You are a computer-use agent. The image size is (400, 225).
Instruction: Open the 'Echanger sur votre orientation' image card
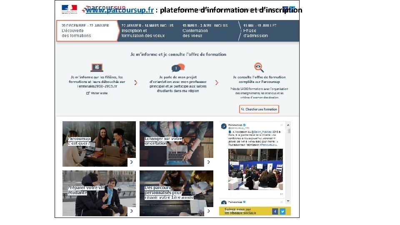(x=176, y=144)
